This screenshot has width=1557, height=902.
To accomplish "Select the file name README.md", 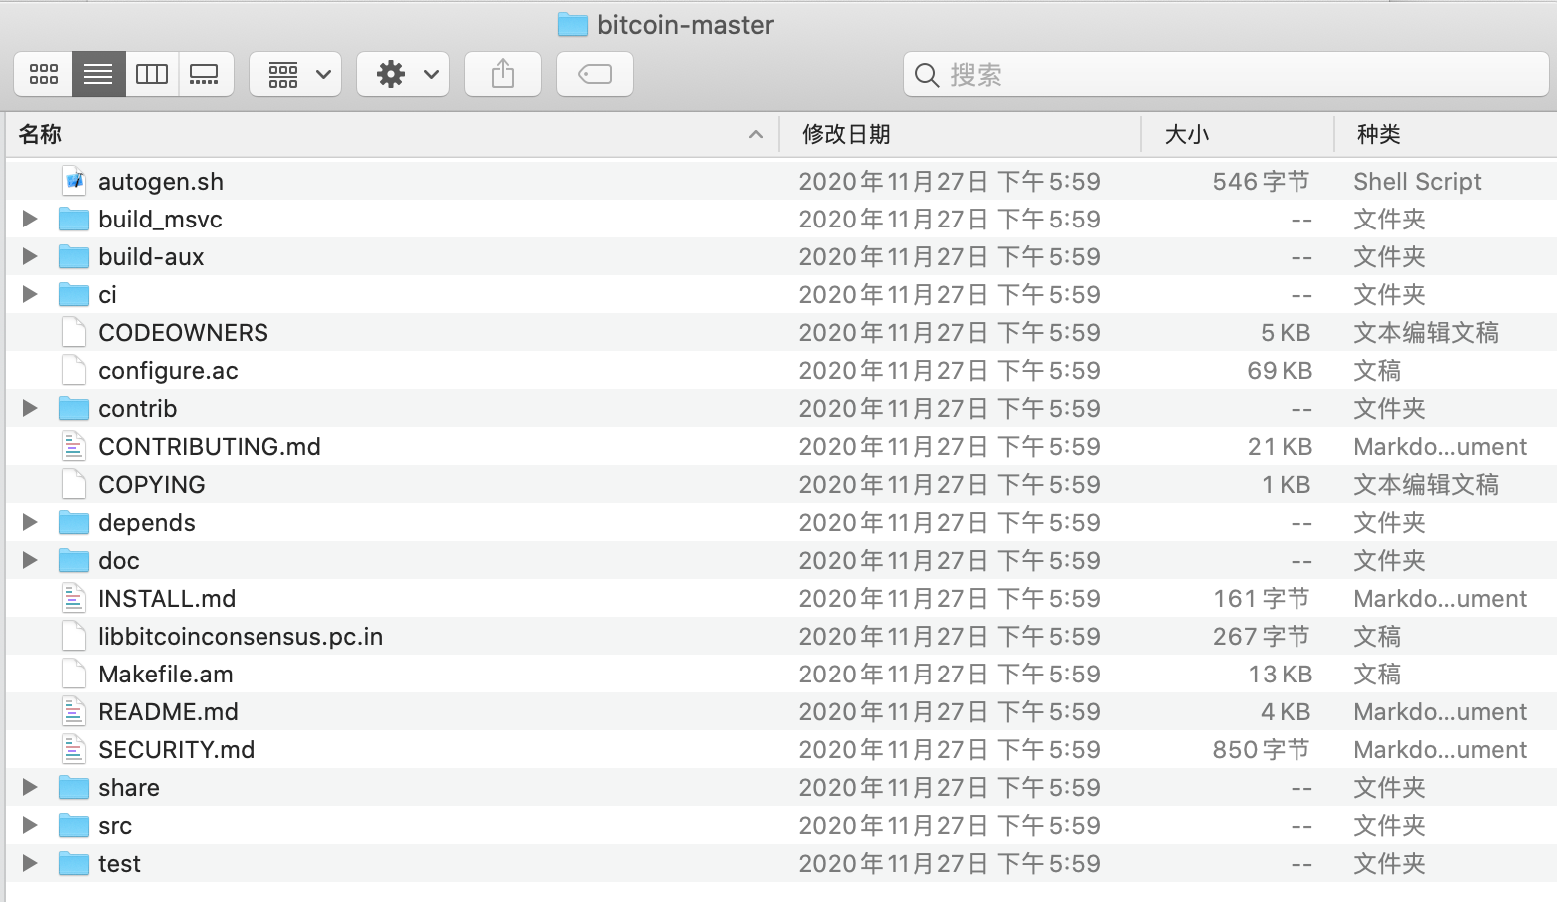I will [168, 711].
